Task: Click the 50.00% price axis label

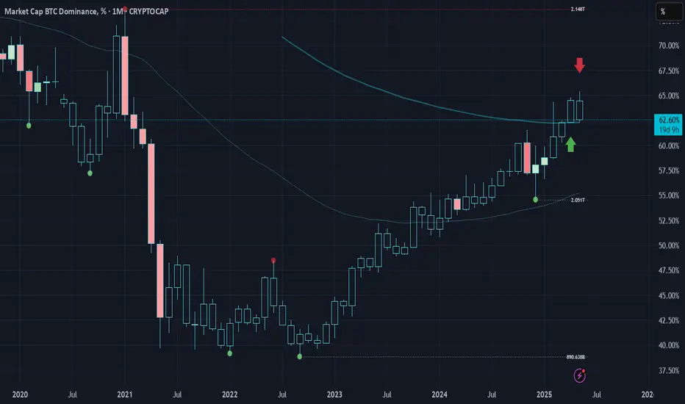Action: tap(669, 245)
